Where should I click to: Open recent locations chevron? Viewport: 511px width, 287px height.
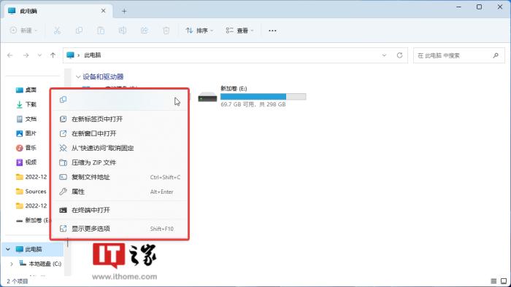coord(39,55)
